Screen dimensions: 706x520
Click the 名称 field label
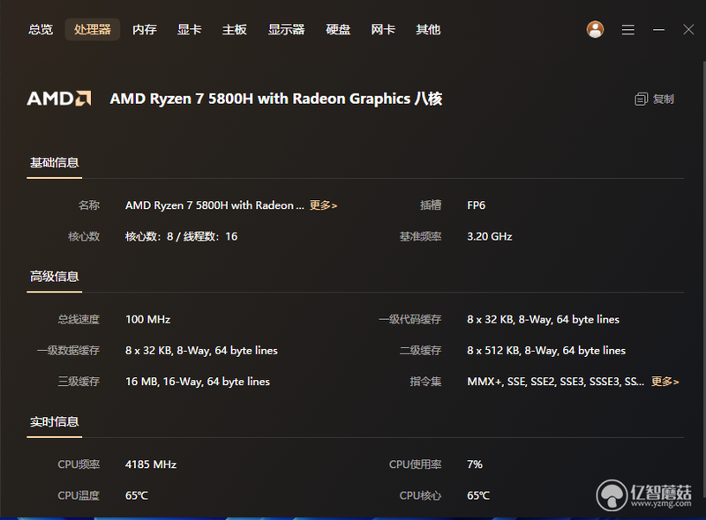[x=89, y=205]
